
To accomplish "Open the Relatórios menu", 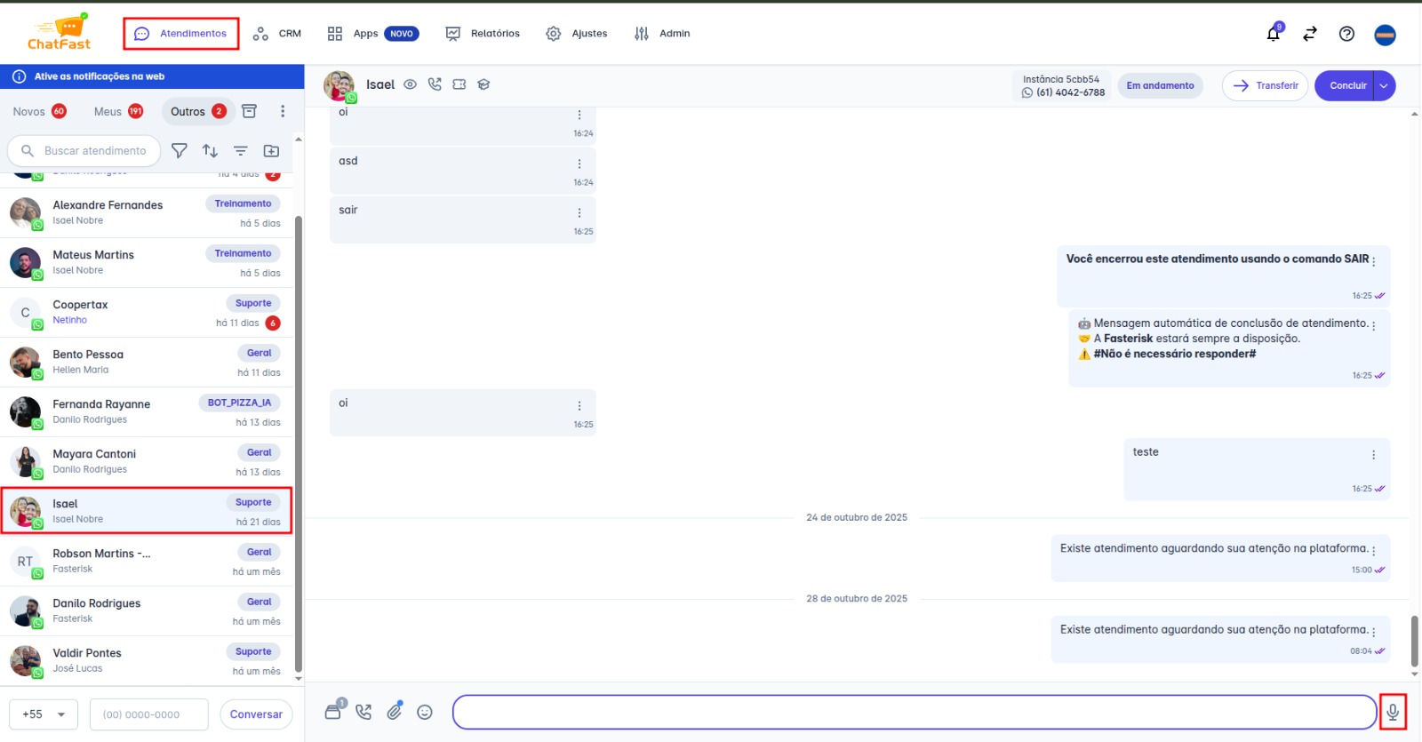I will tap(483, 34).
